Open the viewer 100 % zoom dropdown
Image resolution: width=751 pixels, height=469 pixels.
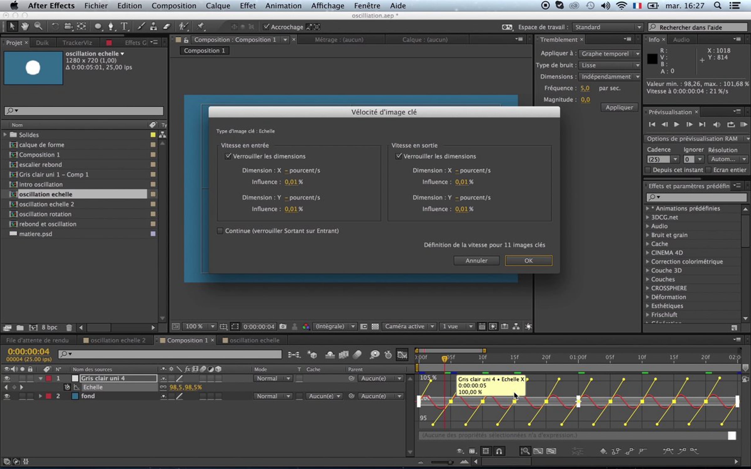point(199,326)
